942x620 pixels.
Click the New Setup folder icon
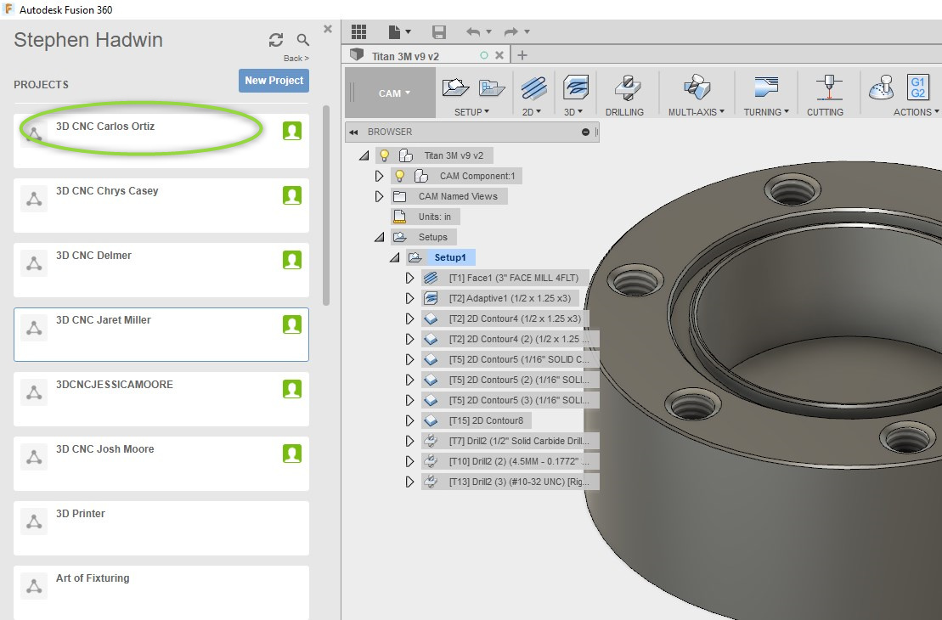click(456, 87)
